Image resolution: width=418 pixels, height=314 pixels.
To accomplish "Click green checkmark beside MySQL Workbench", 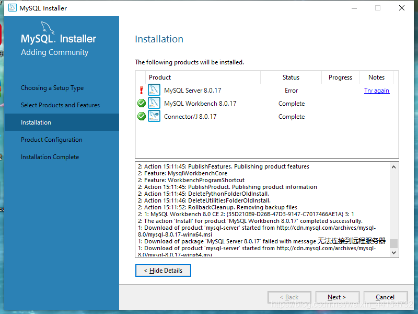I will (142, 103).
